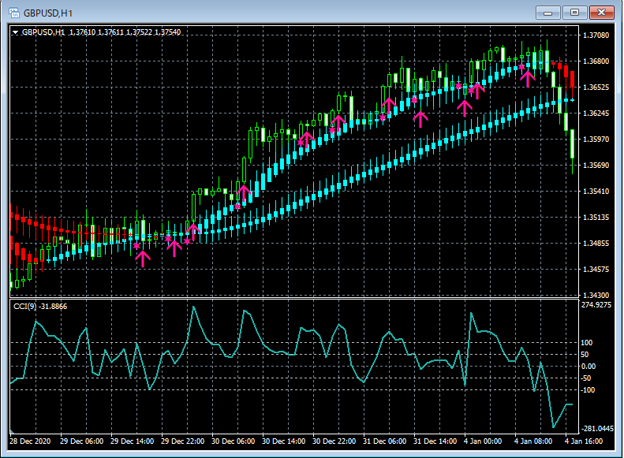624x458 pixels.
Task: Click the GBPUSD,H1 OHLC price text
Action: 125,32
